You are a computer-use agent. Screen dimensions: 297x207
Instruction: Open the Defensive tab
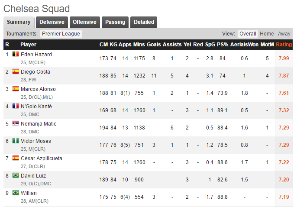click(x=52, y=22)
